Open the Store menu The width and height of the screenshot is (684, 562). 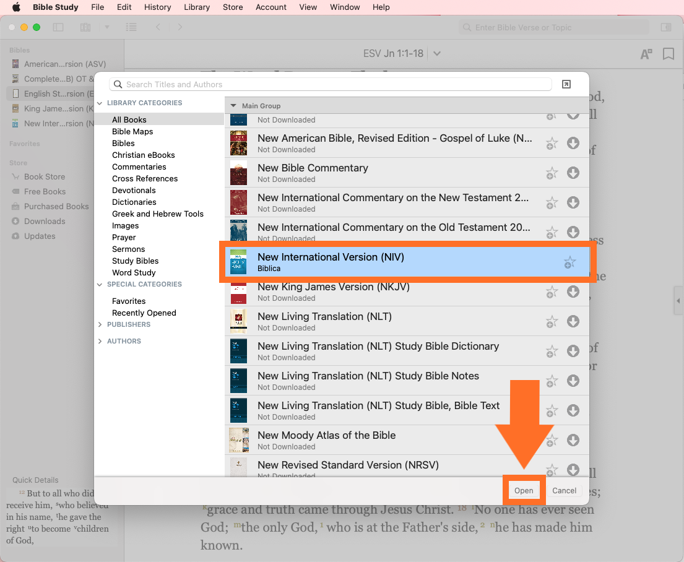click(233, 7)
